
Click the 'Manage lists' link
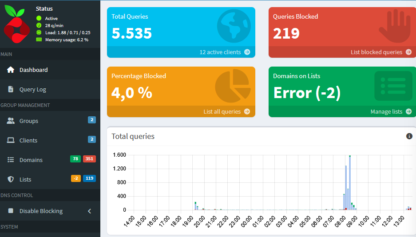pos(391,112)
